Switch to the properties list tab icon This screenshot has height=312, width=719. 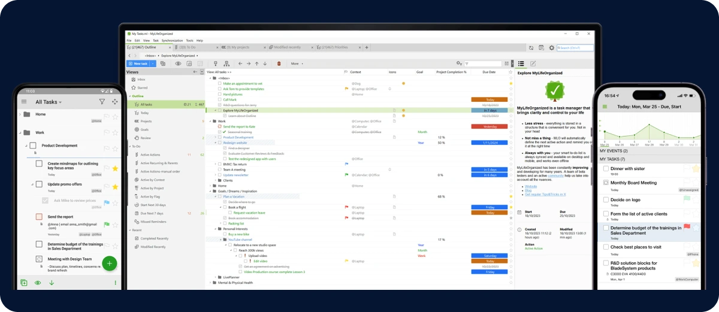click(x=521, y=63)
